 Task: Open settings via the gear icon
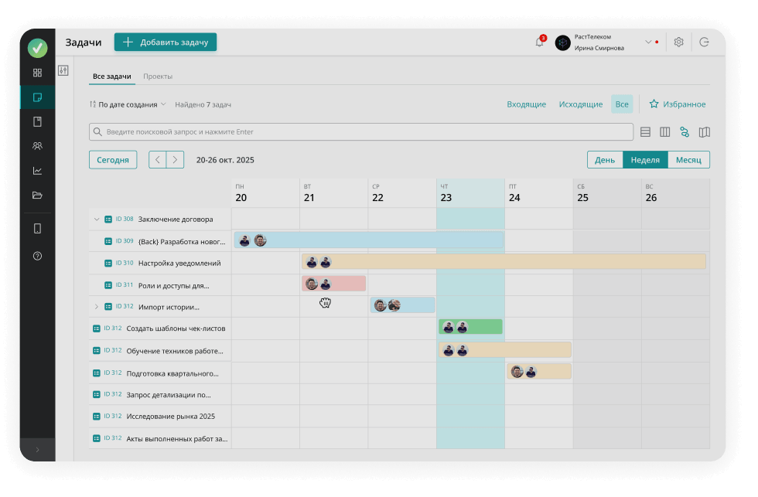[678, 43]
